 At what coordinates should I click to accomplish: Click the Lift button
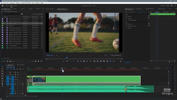coord(94,61)
